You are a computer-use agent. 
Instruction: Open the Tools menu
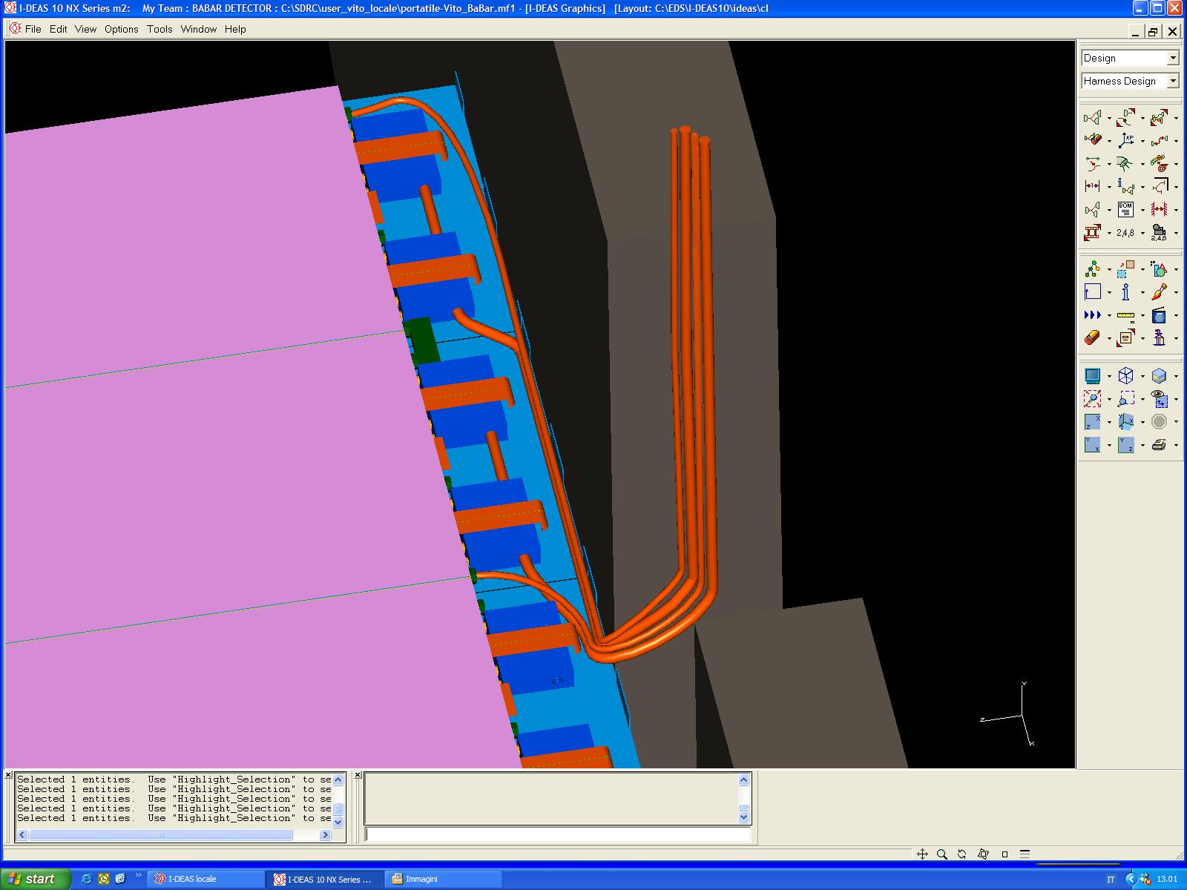pos(160,29)
